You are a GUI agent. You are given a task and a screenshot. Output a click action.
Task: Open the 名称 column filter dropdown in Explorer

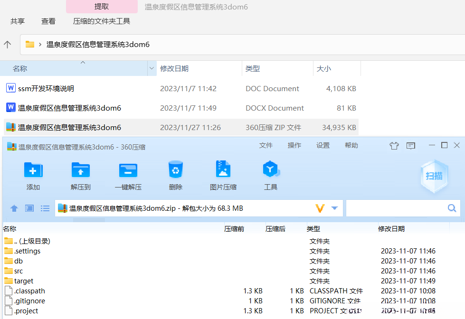(152, 68)
